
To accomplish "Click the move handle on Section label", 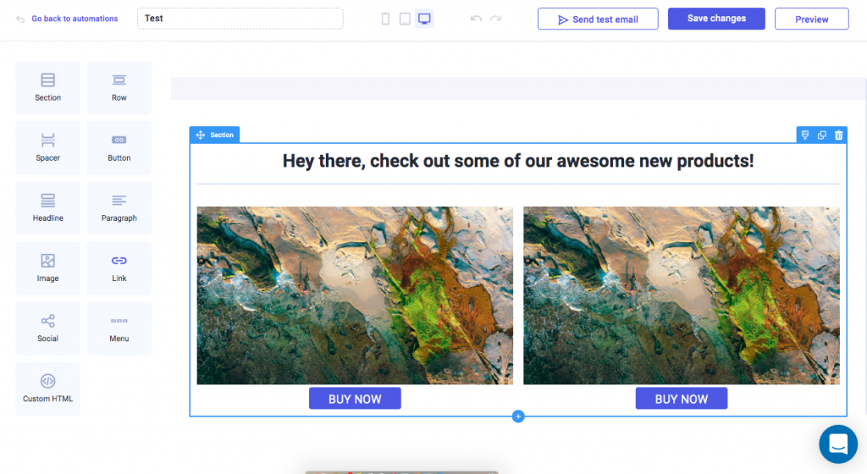I will (200, 135).
